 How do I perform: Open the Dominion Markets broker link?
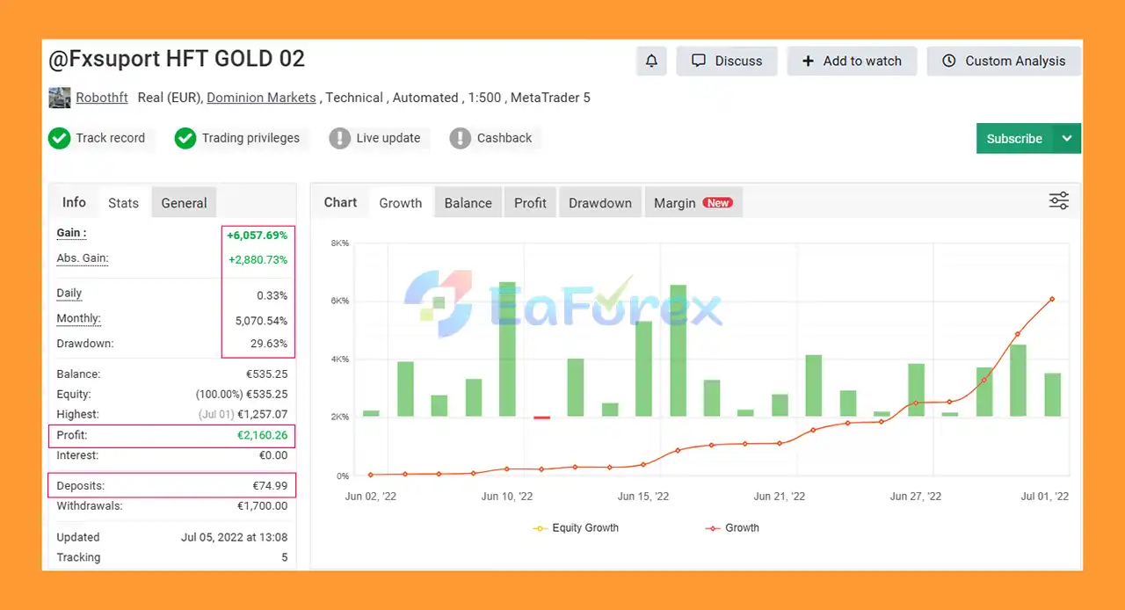click(261, 98)
